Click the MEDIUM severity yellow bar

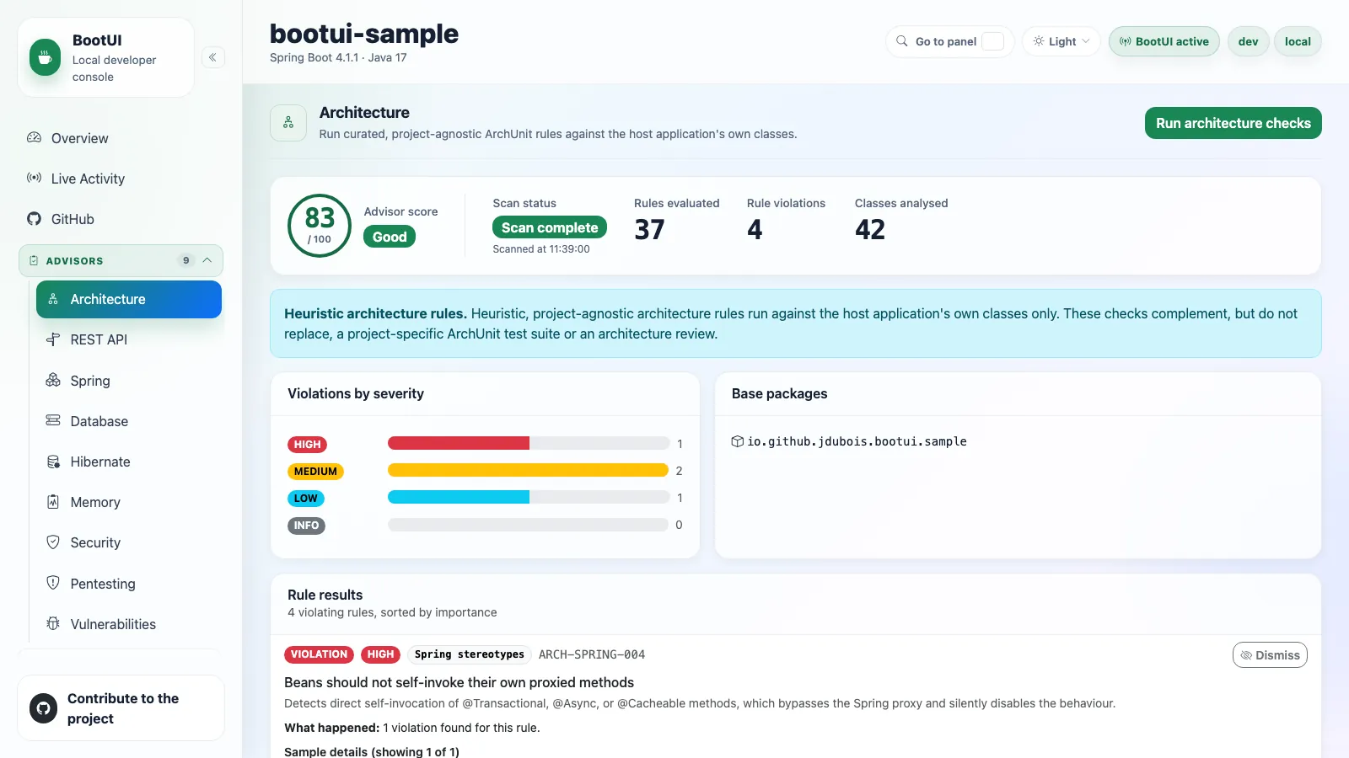[x=528, y=470]
